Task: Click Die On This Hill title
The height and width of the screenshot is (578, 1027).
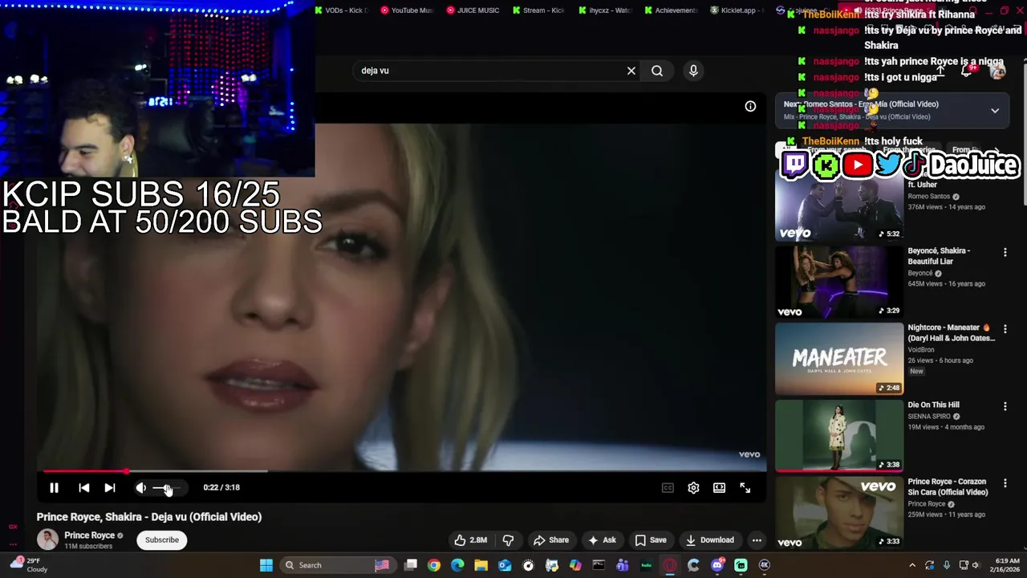Action: point(933,405)
